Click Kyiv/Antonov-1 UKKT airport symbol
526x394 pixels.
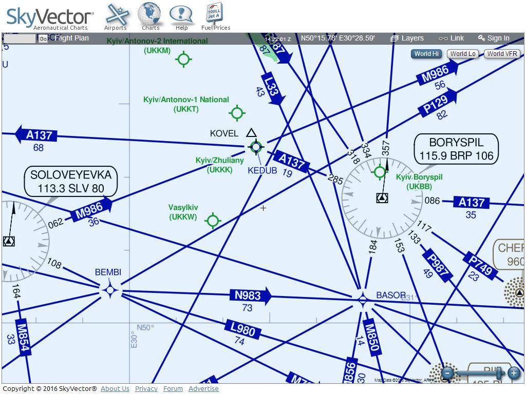tap(237, 113)
